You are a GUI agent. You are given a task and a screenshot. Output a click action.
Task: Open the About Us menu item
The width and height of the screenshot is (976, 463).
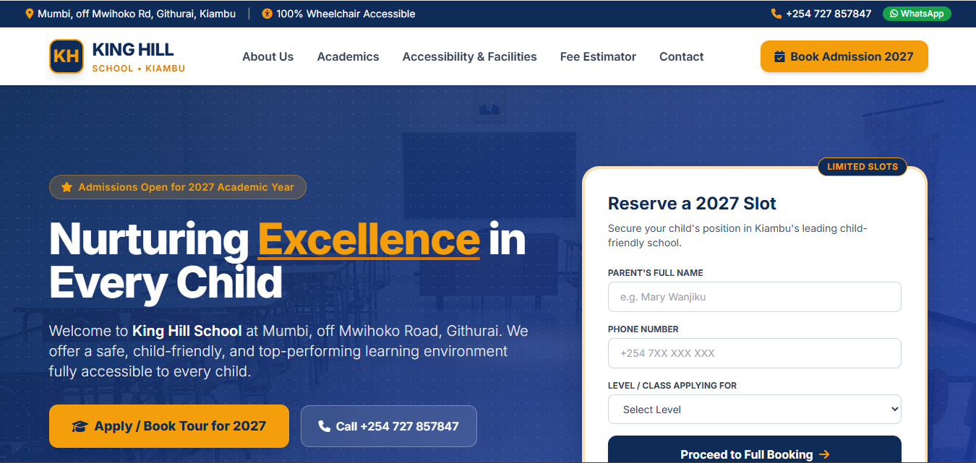coord(267,56)
